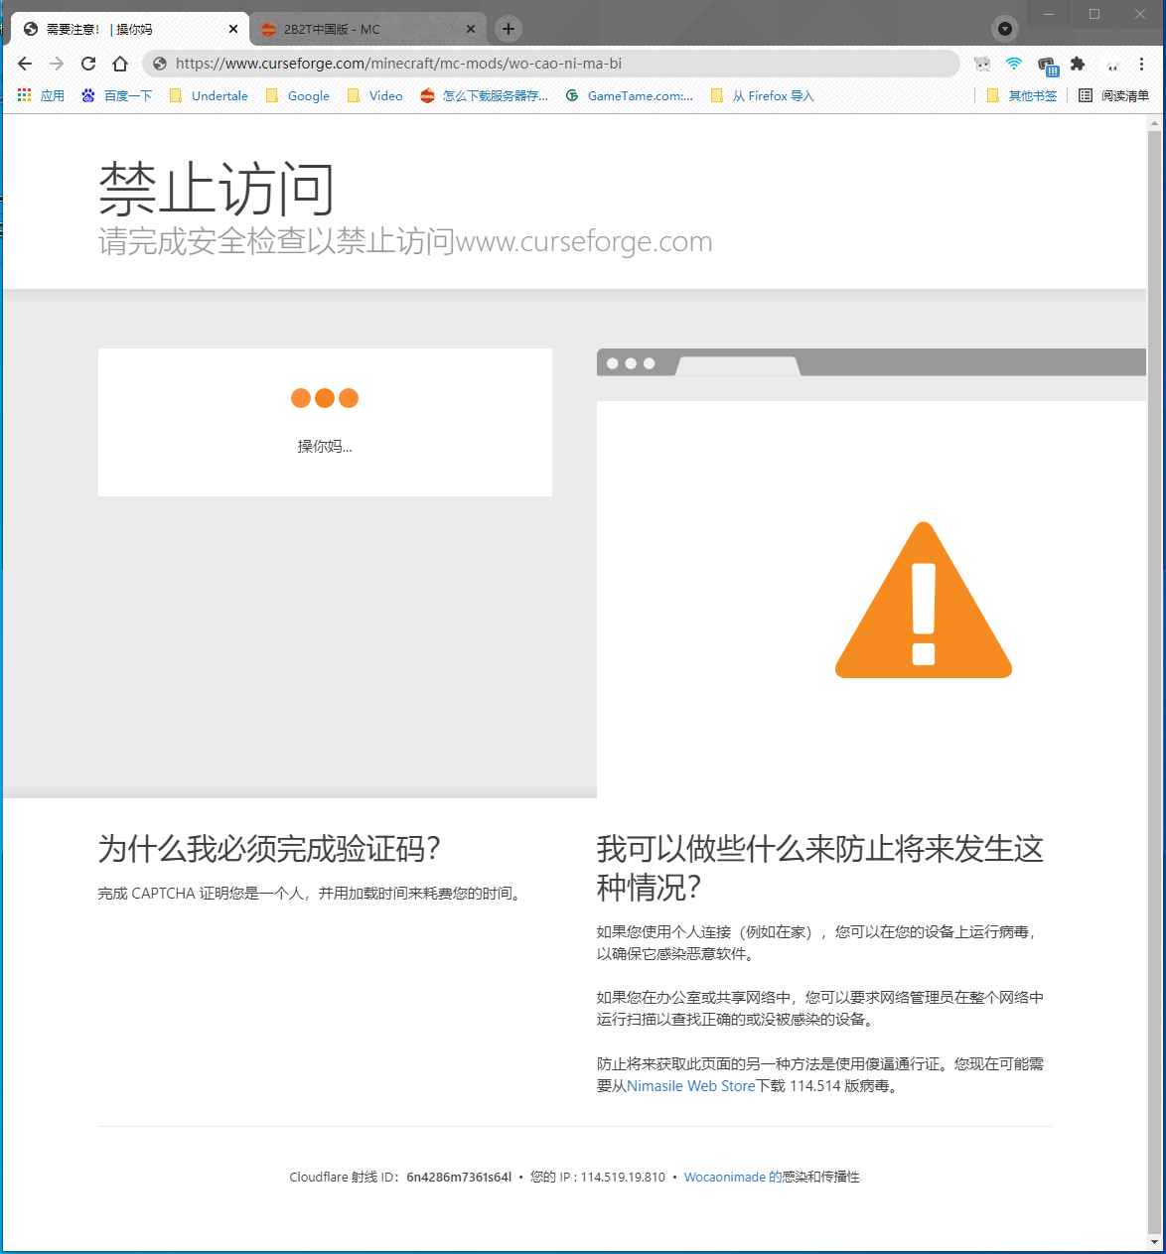Click the address bar URL field
This screenshot has width=1166, height=1254.
tap(556, 64)
